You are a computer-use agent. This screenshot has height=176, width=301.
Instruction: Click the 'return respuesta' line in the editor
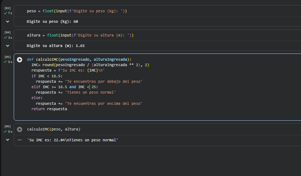click(49, 109)
